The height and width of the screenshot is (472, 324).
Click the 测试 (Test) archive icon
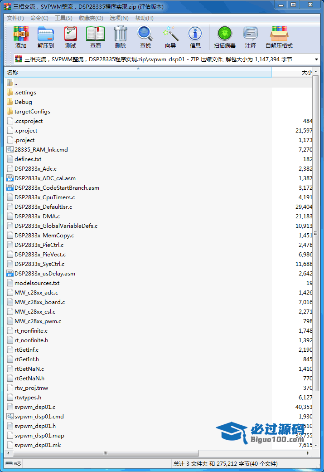click(x=70, y=37)
